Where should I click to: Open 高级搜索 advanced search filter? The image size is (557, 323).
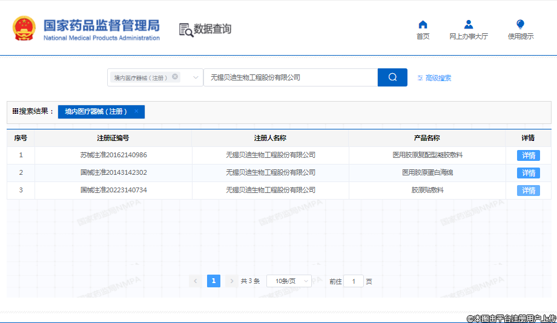pyautogui.click(x=434, y=78)
